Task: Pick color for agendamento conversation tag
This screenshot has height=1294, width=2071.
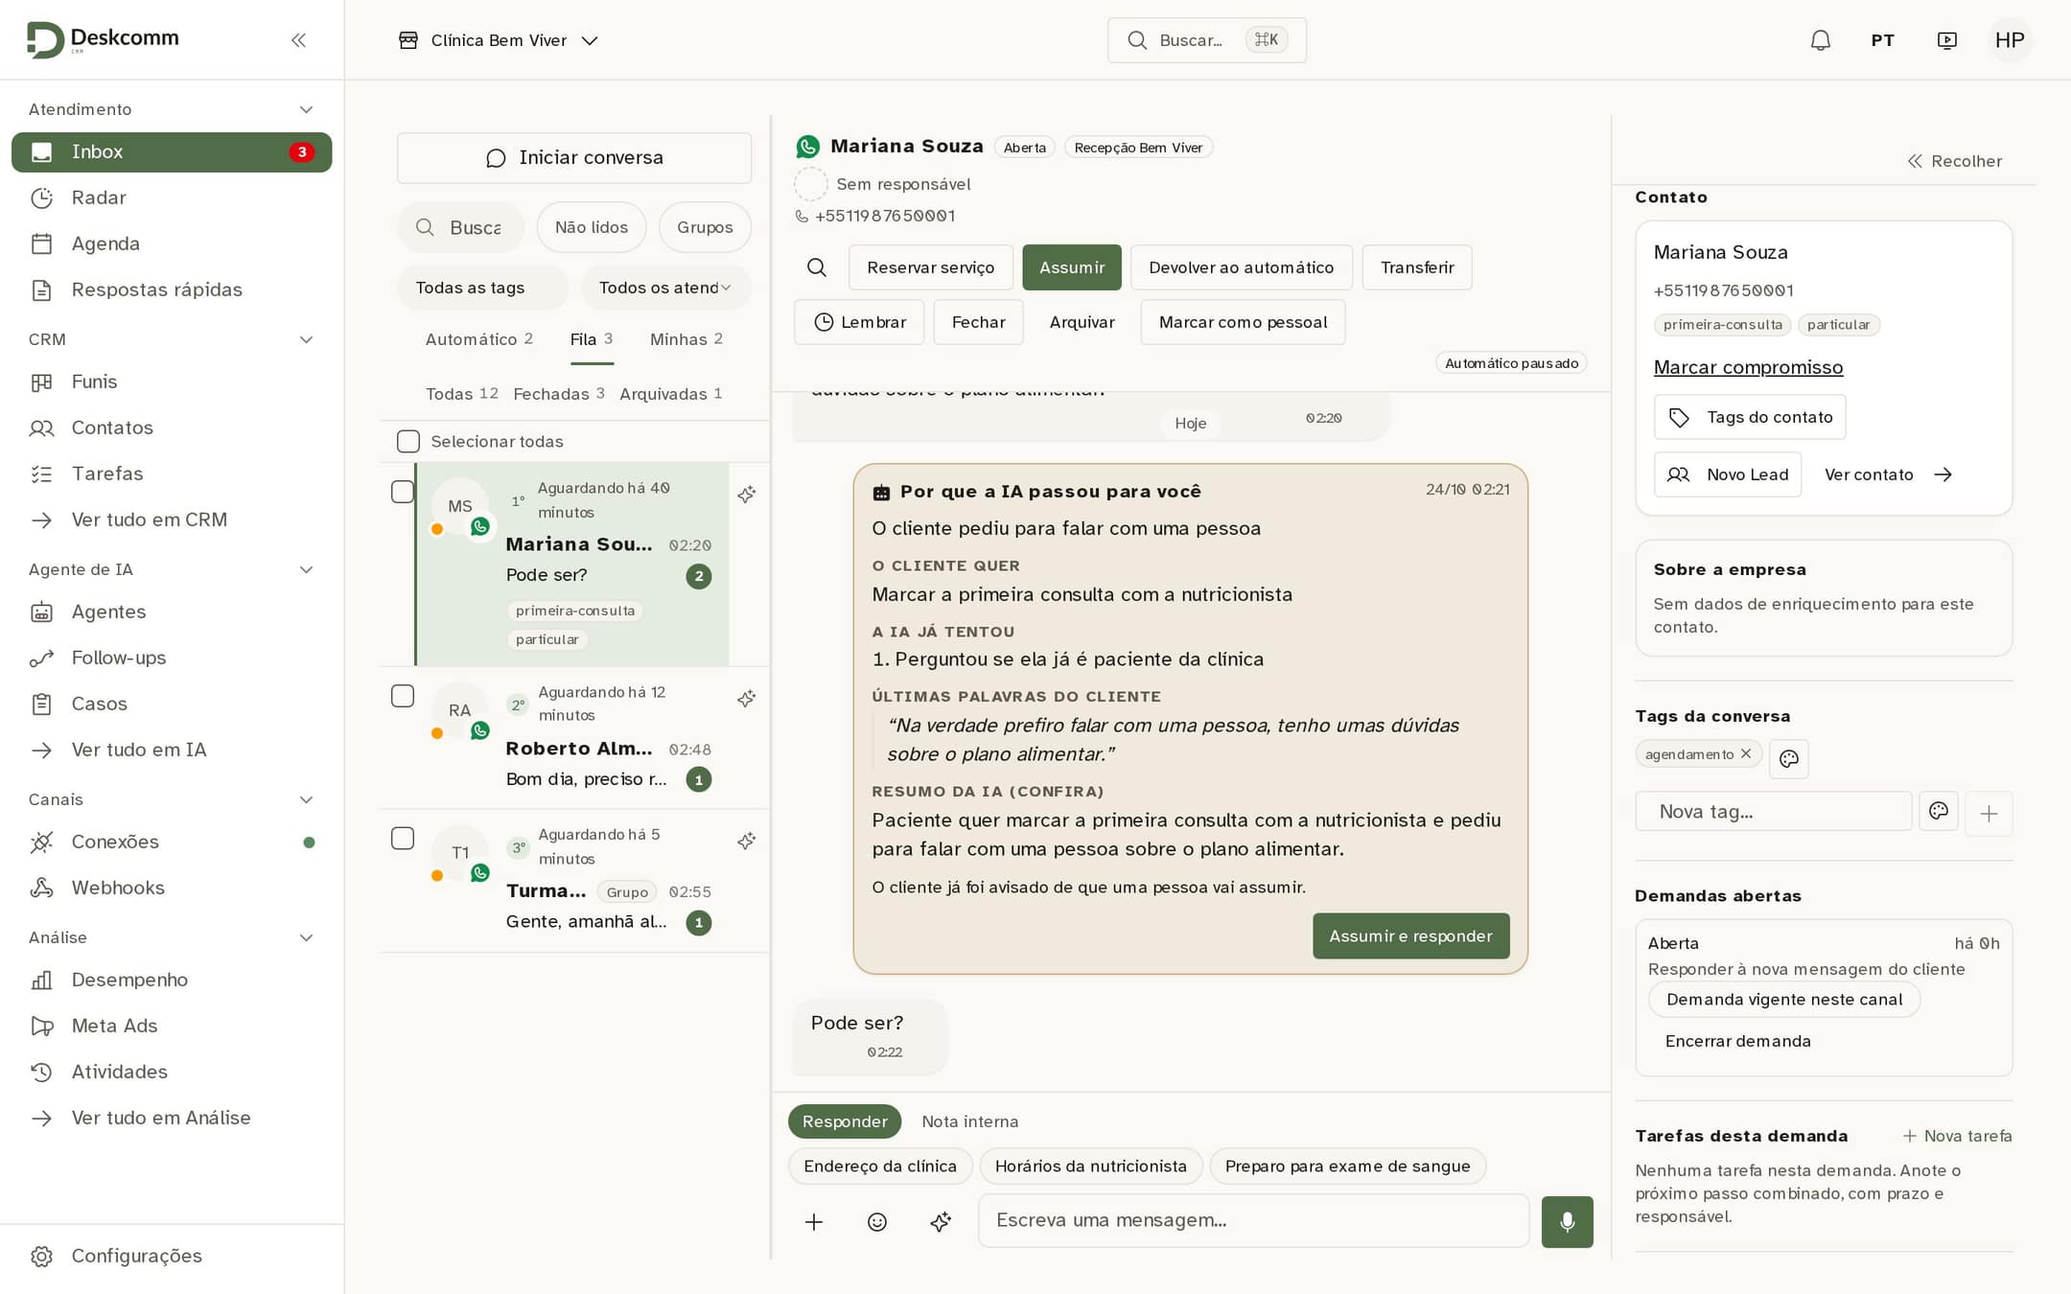Action: pos(1788,758)
